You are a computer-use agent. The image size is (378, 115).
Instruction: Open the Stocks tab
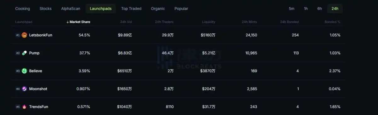46,9
